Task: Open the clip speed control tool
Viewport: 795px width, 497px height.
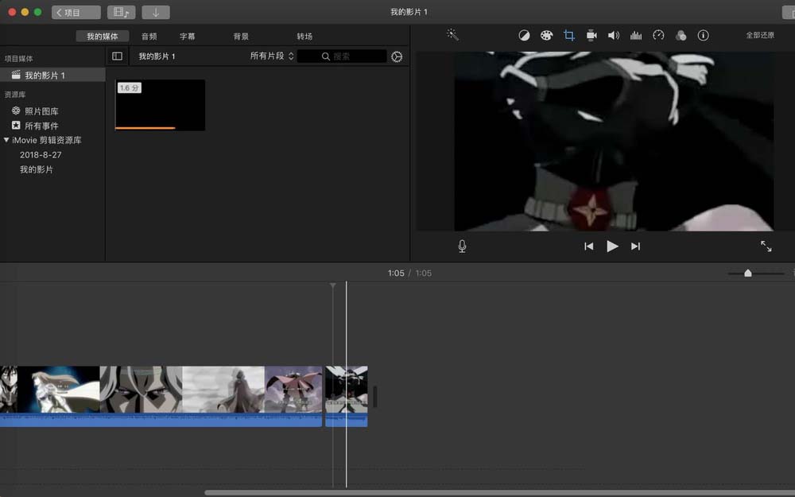Action: tap(657, 35)
